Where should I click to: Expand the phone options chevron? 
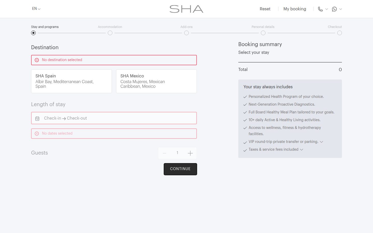click(x=327, y=9)
